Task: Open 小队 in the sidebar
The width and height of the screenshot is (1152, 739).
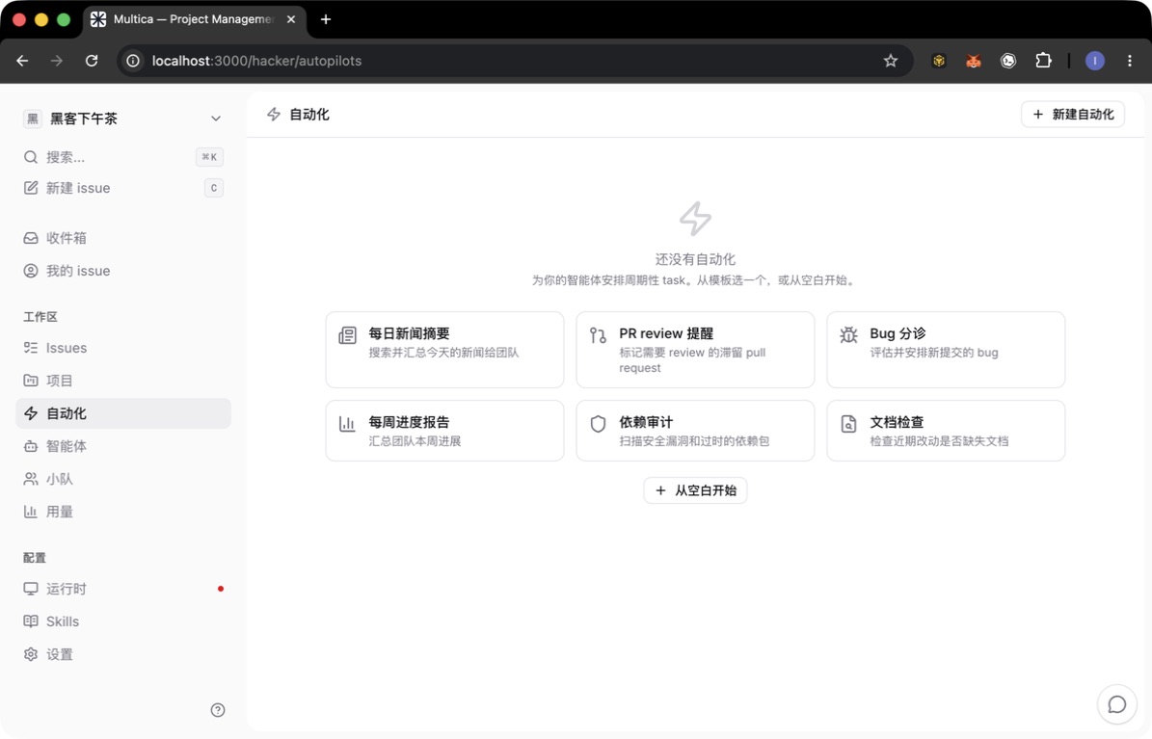Action: pos(123,479)
